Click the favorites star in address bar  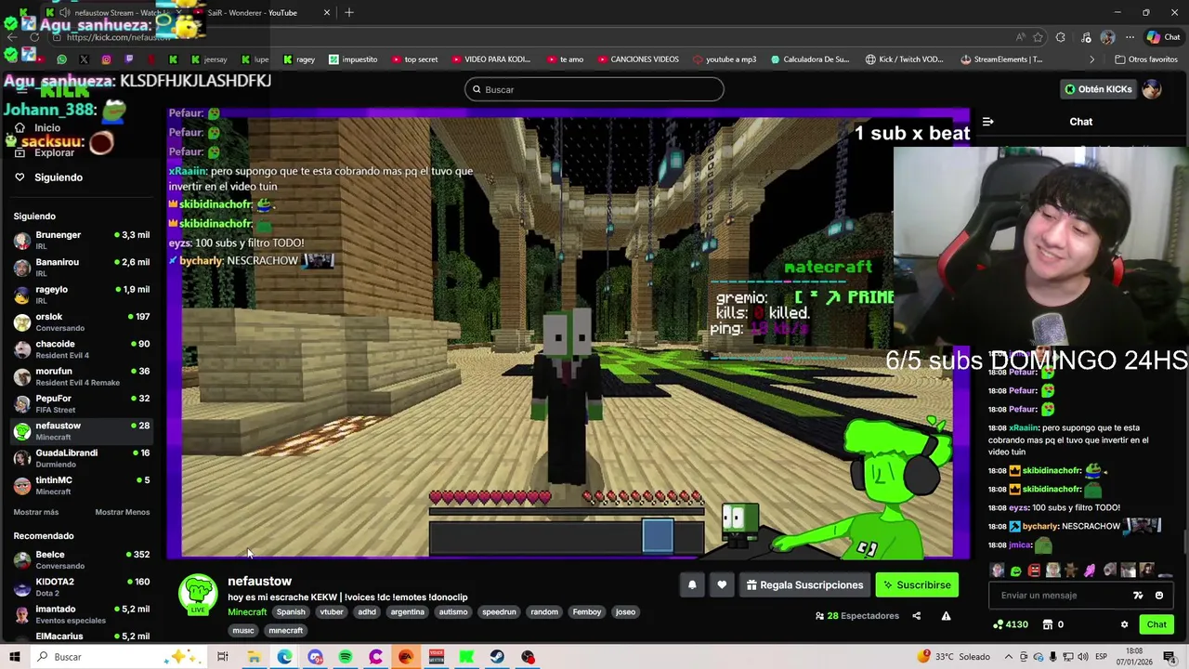click(x=1039, y=37)
